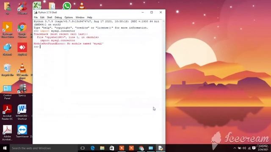
Task: Minimize the Python Shell window
Action: click(143, 12)
